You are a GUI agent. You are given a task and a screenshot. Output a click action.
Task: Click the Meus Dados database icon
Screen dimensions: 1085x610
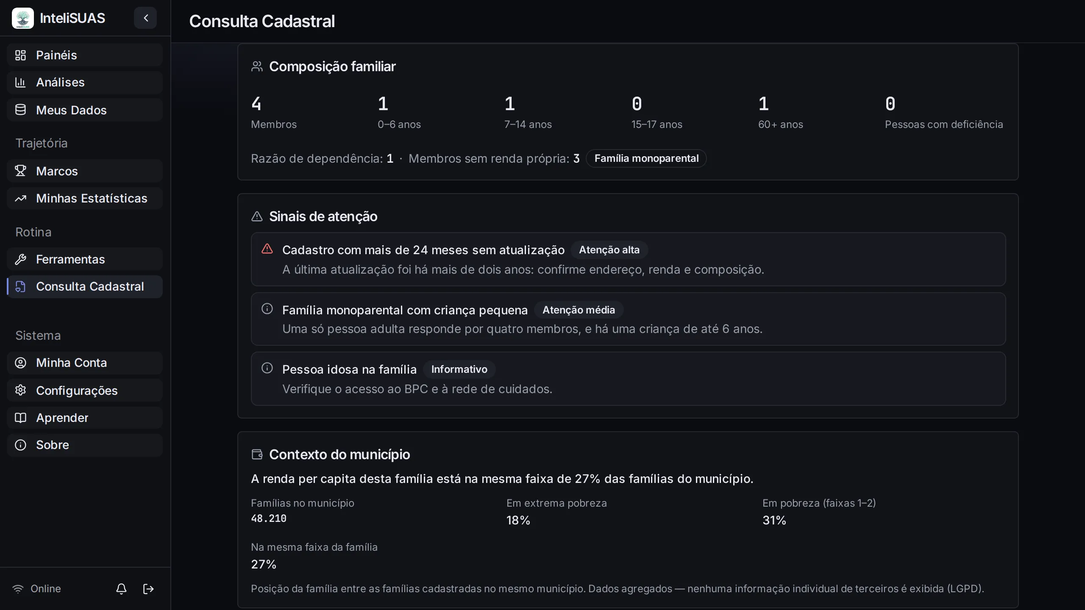tap(20, 110)
